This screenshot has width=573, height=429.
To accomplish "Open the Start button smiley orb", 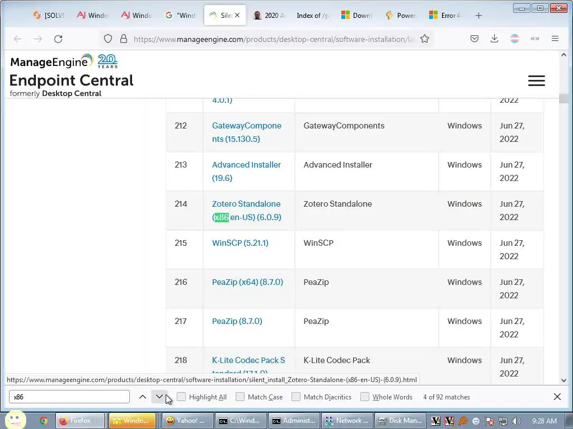I will pos(15,420).
